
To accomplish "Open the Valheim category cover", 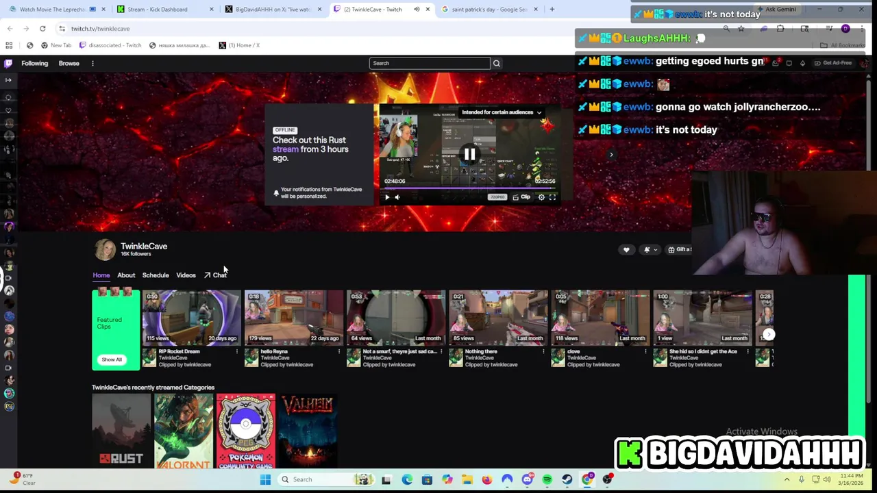I will (x=308, y=431).
